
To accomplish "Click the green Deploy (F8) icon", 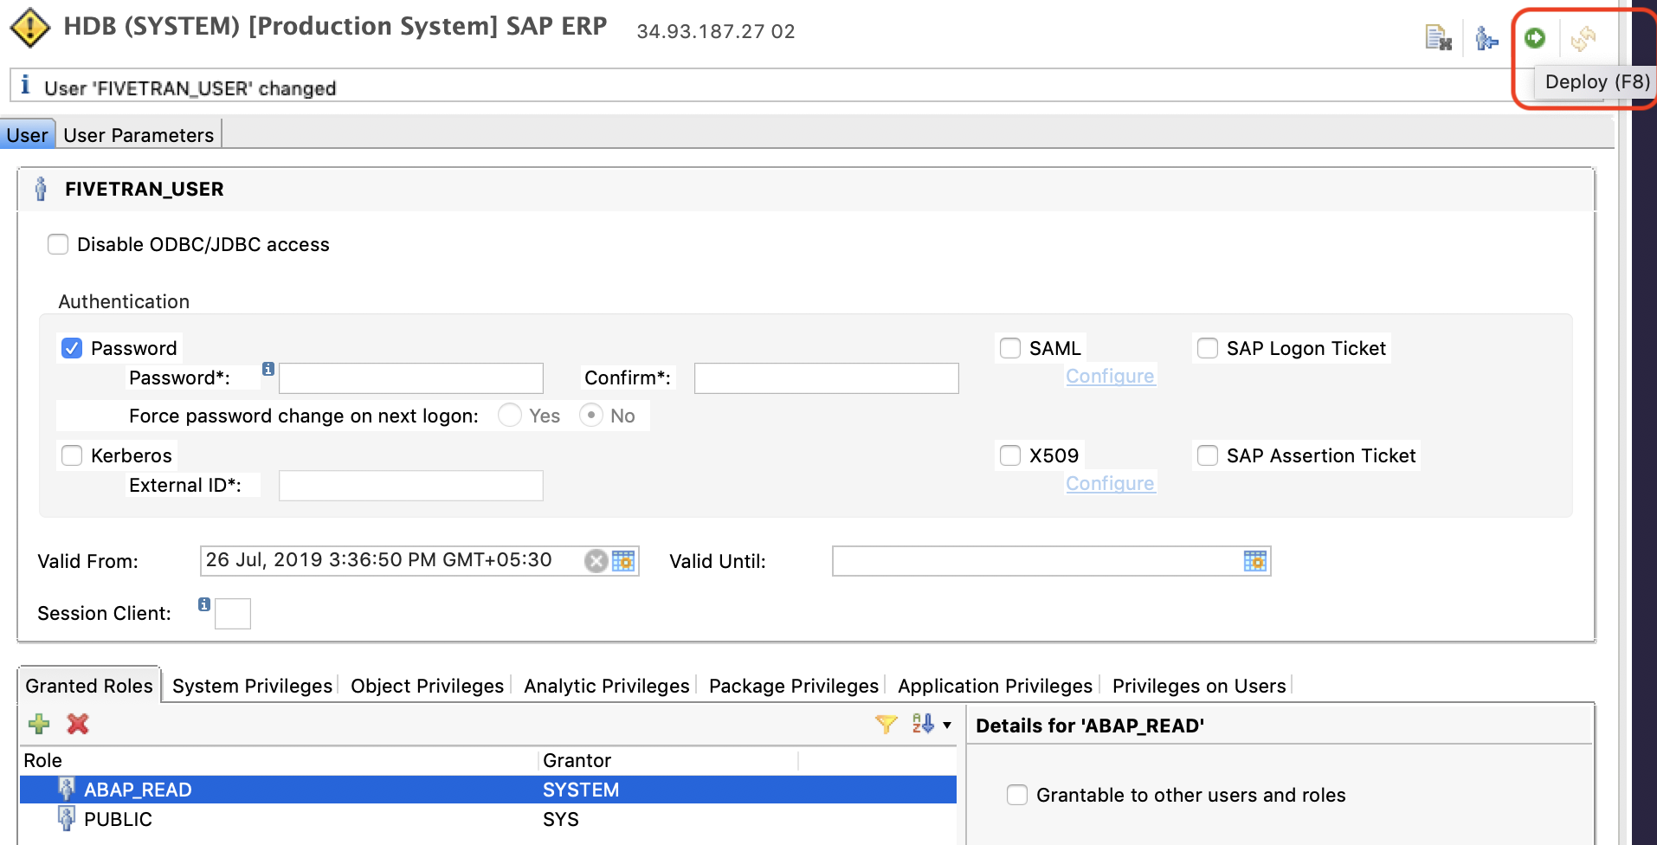I will click(x=1535, y=38).
